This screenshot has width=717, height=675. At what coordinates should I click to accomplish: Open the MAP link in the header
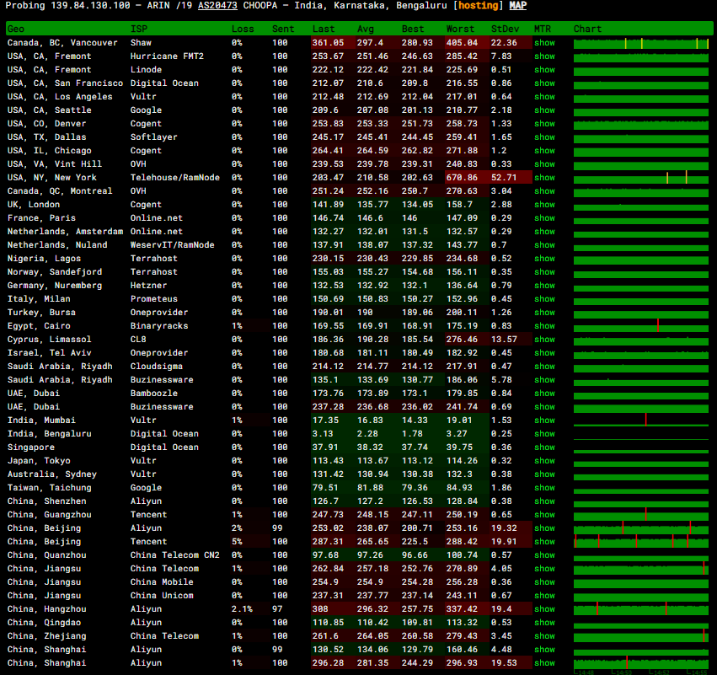(x=518, y=6)
